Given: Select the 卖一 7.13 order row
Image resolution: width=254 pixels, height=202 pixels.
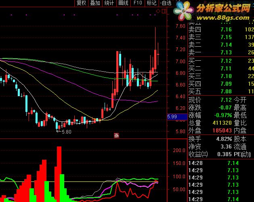Looking at the screenshot, I should (221, 52).
